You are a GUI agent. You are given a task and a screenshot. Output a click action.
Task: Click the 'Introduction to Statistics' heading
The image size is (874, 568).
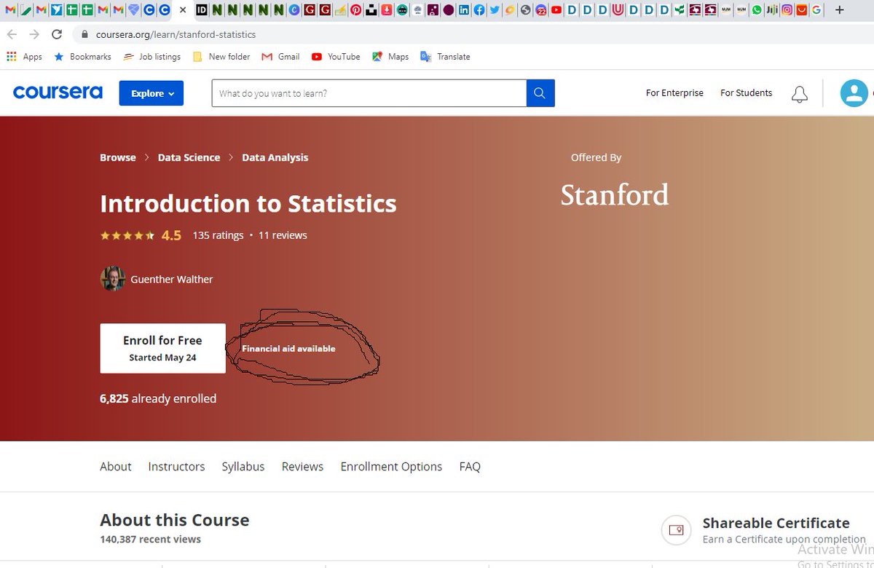point(248,203)
